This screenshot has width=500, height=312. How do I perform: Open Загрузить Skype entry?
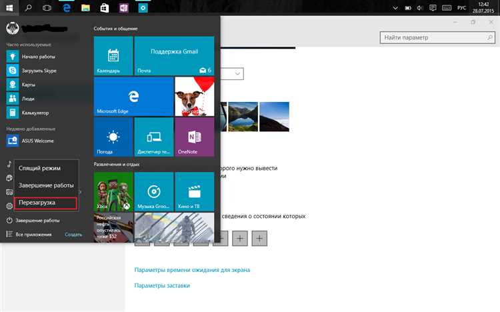(x=43, y=71)
